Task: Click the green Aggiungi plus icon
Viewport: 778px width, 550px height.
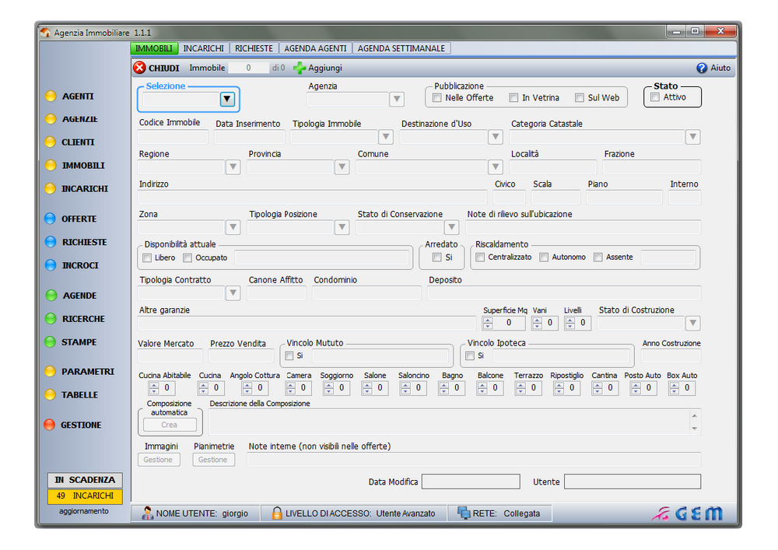Action: 300,68
